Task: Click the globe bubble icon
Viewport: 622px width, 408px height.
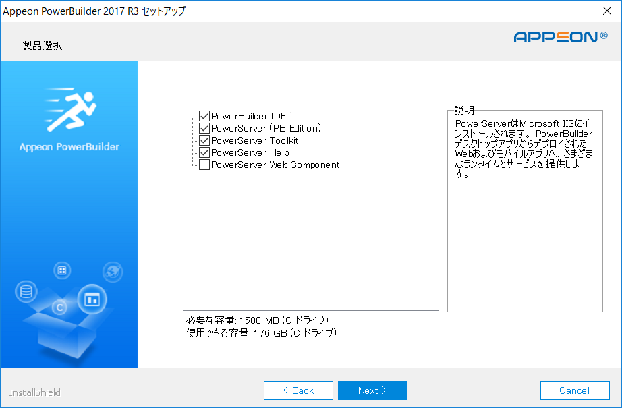Action: click(113, 272)
